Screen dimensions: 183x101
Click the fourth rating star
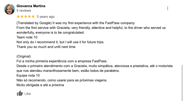[29, 16]
